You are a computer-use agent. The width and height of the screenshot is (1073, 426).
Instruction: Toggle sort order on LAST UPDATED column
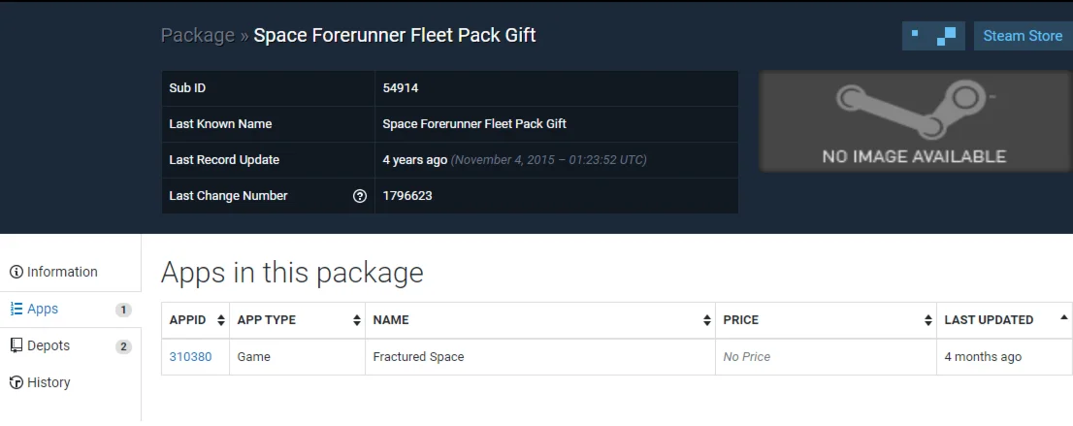(1003, 319)
